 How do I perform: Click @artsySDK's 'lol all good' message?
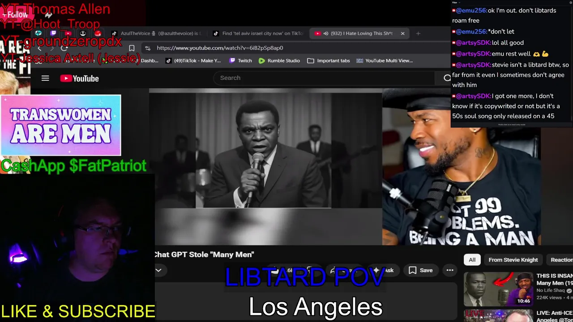coord(508,42)
